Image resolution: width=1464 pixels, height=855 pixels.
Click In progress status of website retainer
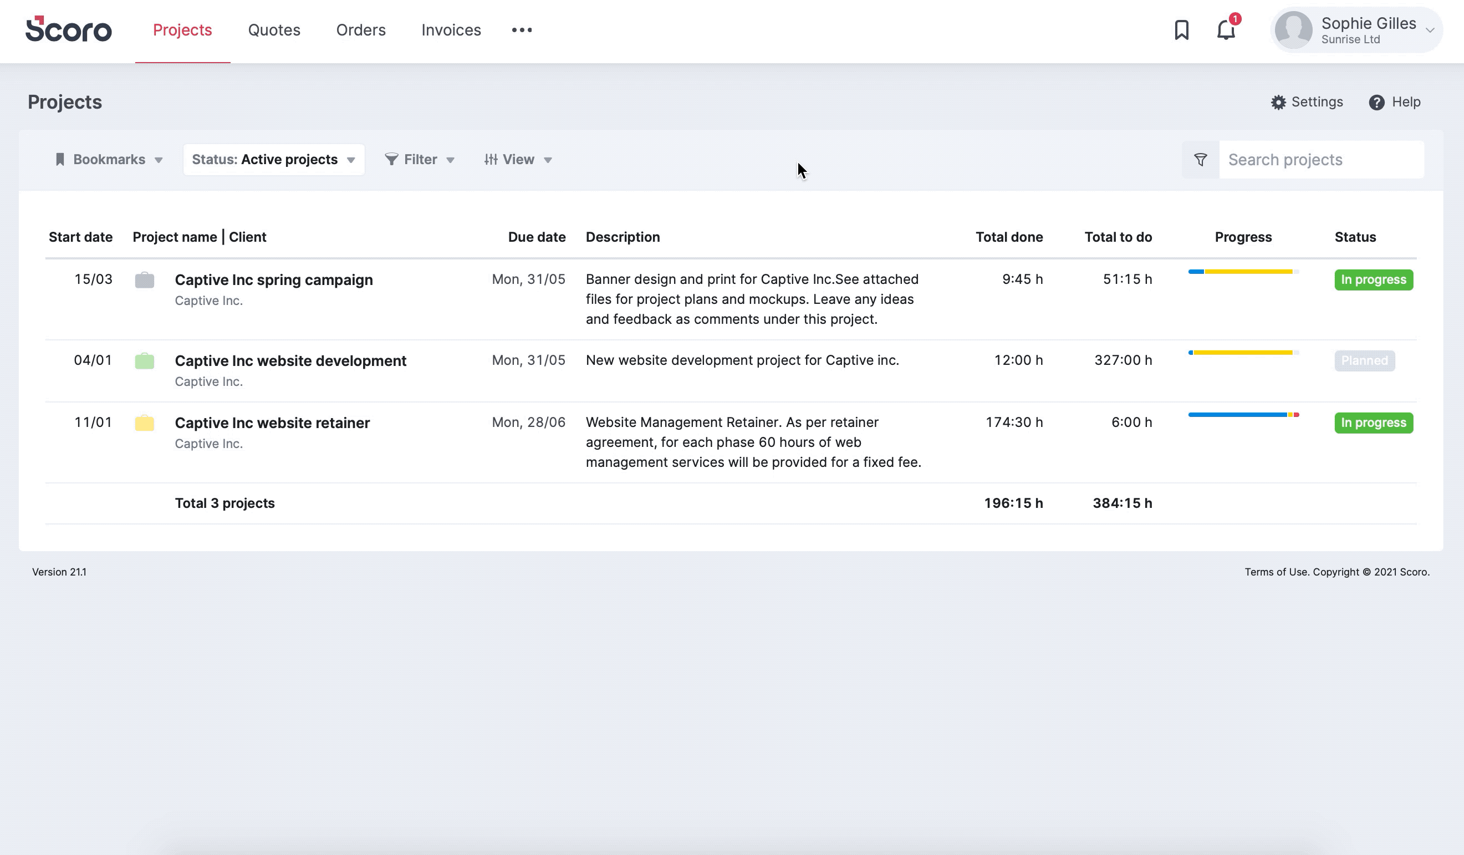[1374, 423]
